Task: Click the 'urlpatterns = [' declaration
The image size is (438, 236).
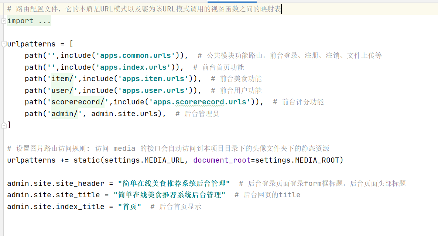Action: 40,44
